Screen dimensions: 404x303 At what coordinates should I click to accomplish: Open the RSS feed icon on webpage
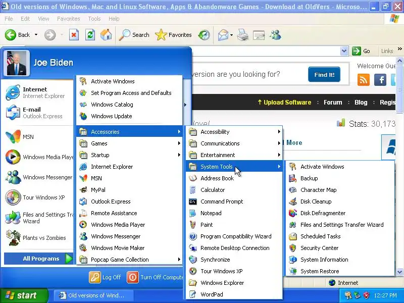tap(364, 80)
